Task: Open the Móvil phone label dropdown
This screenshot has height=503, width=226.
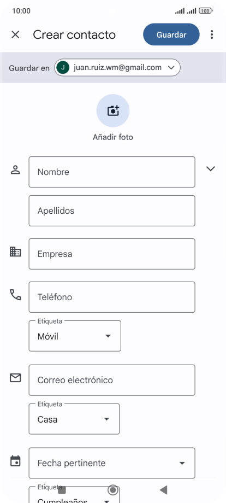Action: (75, 336)
